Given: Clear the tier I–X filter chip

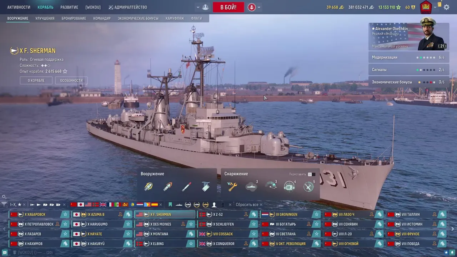Looking at the screenshot, I should click(25, 205).
